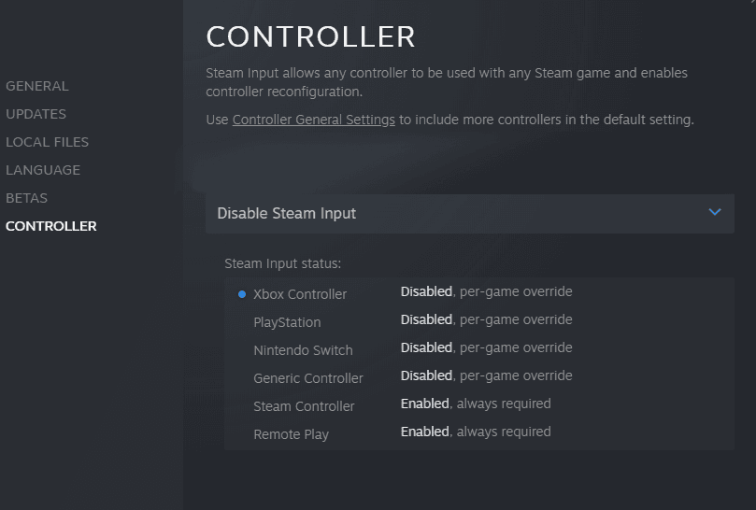
Task: Click the blue chevron dropdown arrow
Action: [715, 213]
